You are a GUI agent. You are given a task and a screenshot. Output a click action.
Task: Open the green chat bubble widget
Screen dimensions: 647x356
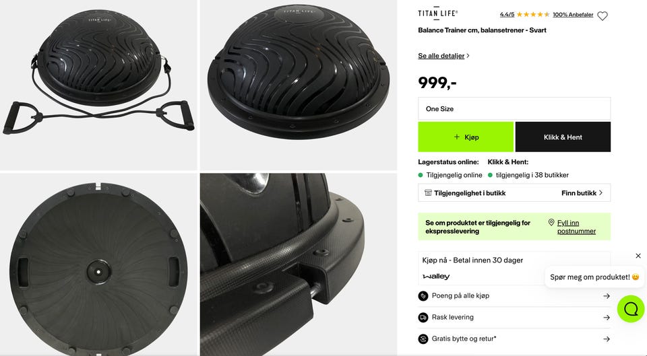coord(631,309)
